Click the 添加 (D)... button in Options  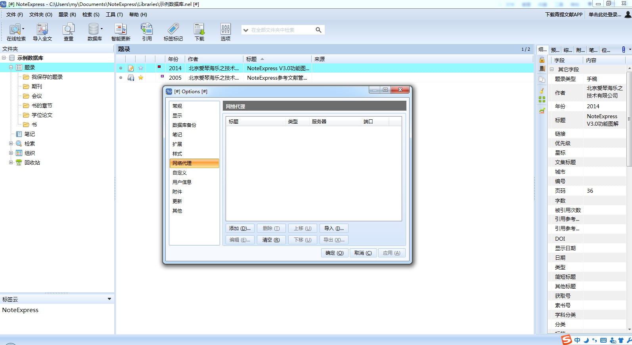point(239,228)
